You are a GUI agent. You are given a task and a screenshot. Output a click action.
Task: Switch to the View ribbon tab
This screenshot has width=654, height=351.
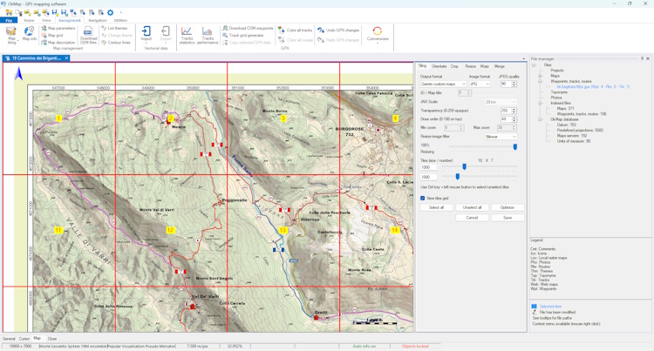pyautogui.click(x=46, y=20)
